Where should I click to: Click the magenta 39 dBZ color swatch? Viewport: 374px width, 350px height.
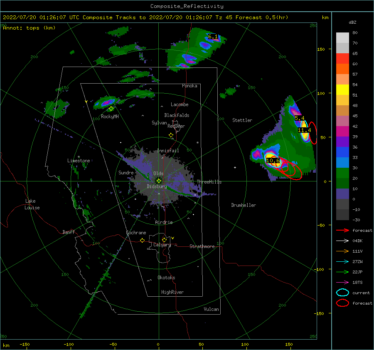click(x=342, y=132)
